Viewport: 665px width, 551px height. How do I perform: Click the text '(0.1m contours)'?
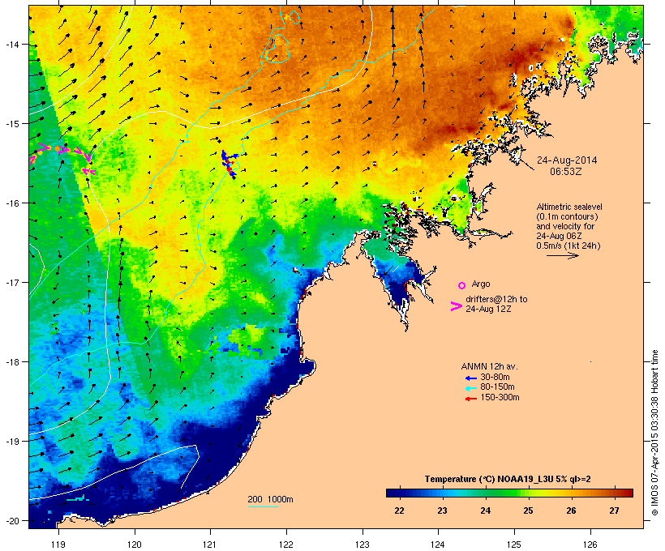[567, 216]
